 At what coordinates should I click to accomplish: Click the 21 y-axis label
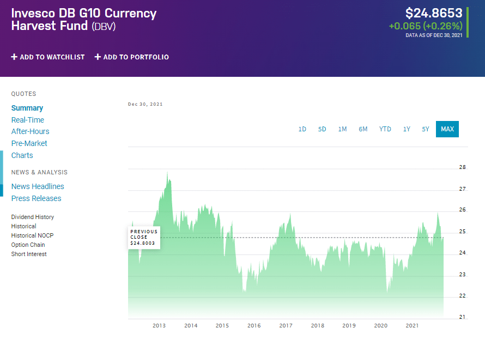tap(463, 317)
